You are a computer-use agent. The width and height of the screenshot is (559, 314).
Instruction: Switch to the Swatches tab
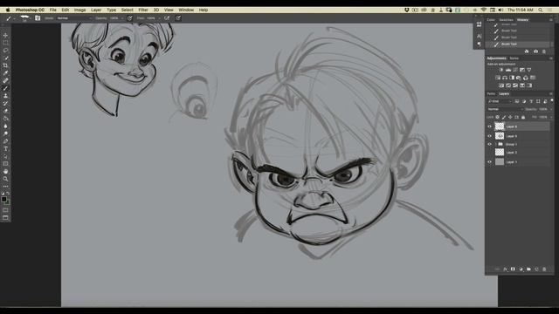coord(506,20)
